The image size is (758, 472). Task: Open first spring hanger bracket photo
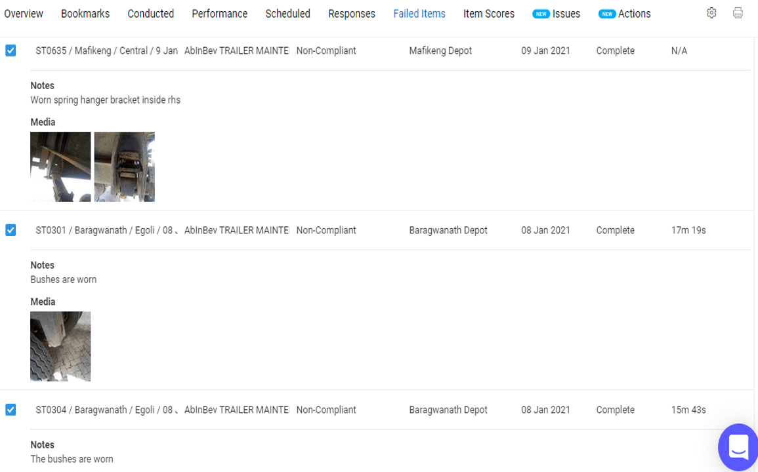[60, 167]
